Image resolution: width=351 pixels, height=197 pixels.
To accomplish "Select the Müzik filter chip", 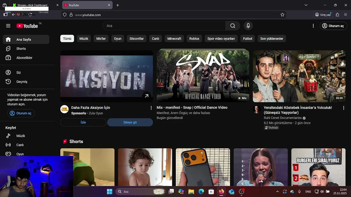I will 84,39.
